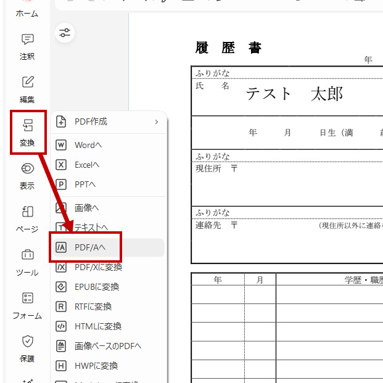Expand PDF作成 submenu arrow
The height and width of the screenshot is (383, 383).
point(157,121)
